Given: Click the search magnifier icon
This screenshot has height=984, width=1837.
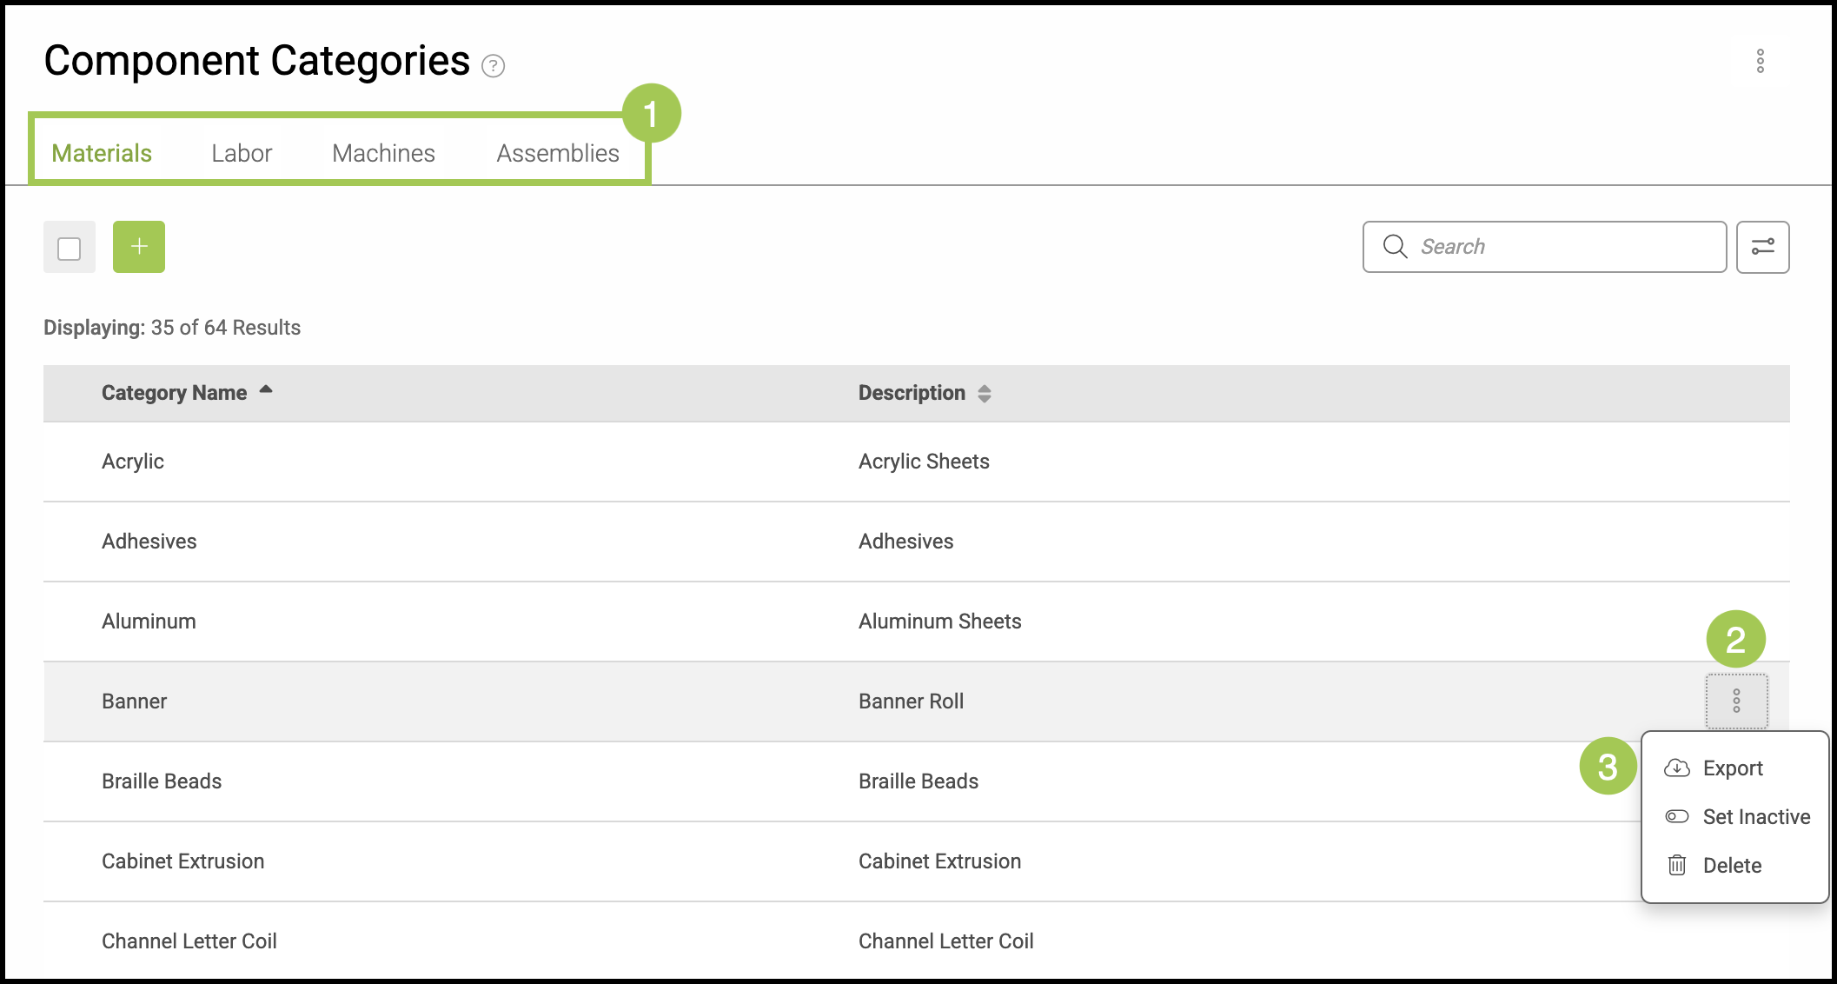Looking at the screenshot, I should [1395, 247].
